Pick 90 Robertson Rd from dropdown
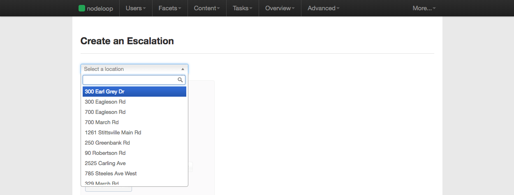Image resolution: width=514 pixels, height=195 pixels. point(134,153)
